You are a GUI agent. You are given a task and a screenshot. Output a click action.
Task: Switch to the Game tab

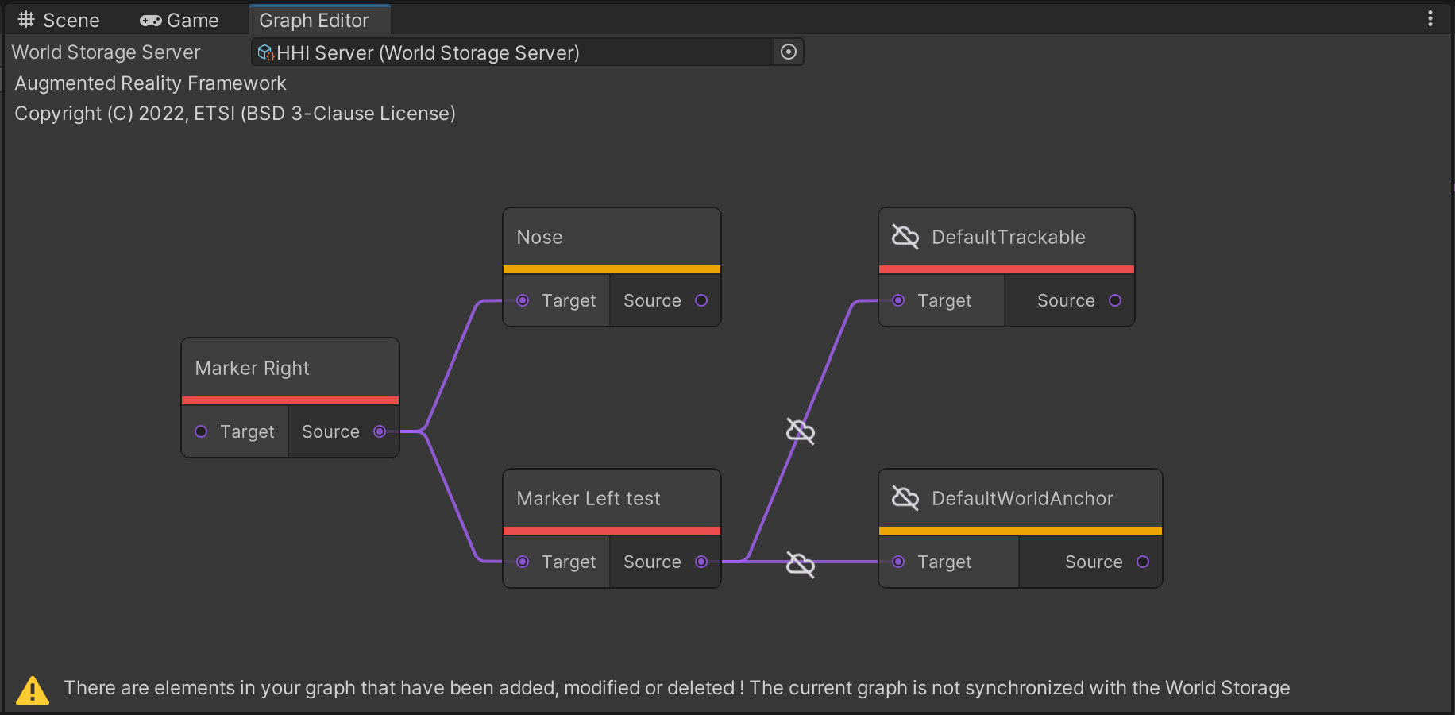click(x=179, y=21)
